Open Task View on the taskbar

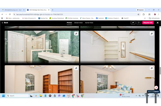tap(31, 96)
